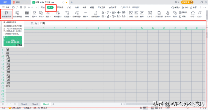Click the 协作 collaborate button
The height and width of the screenshot is (110, 208).
185,7
